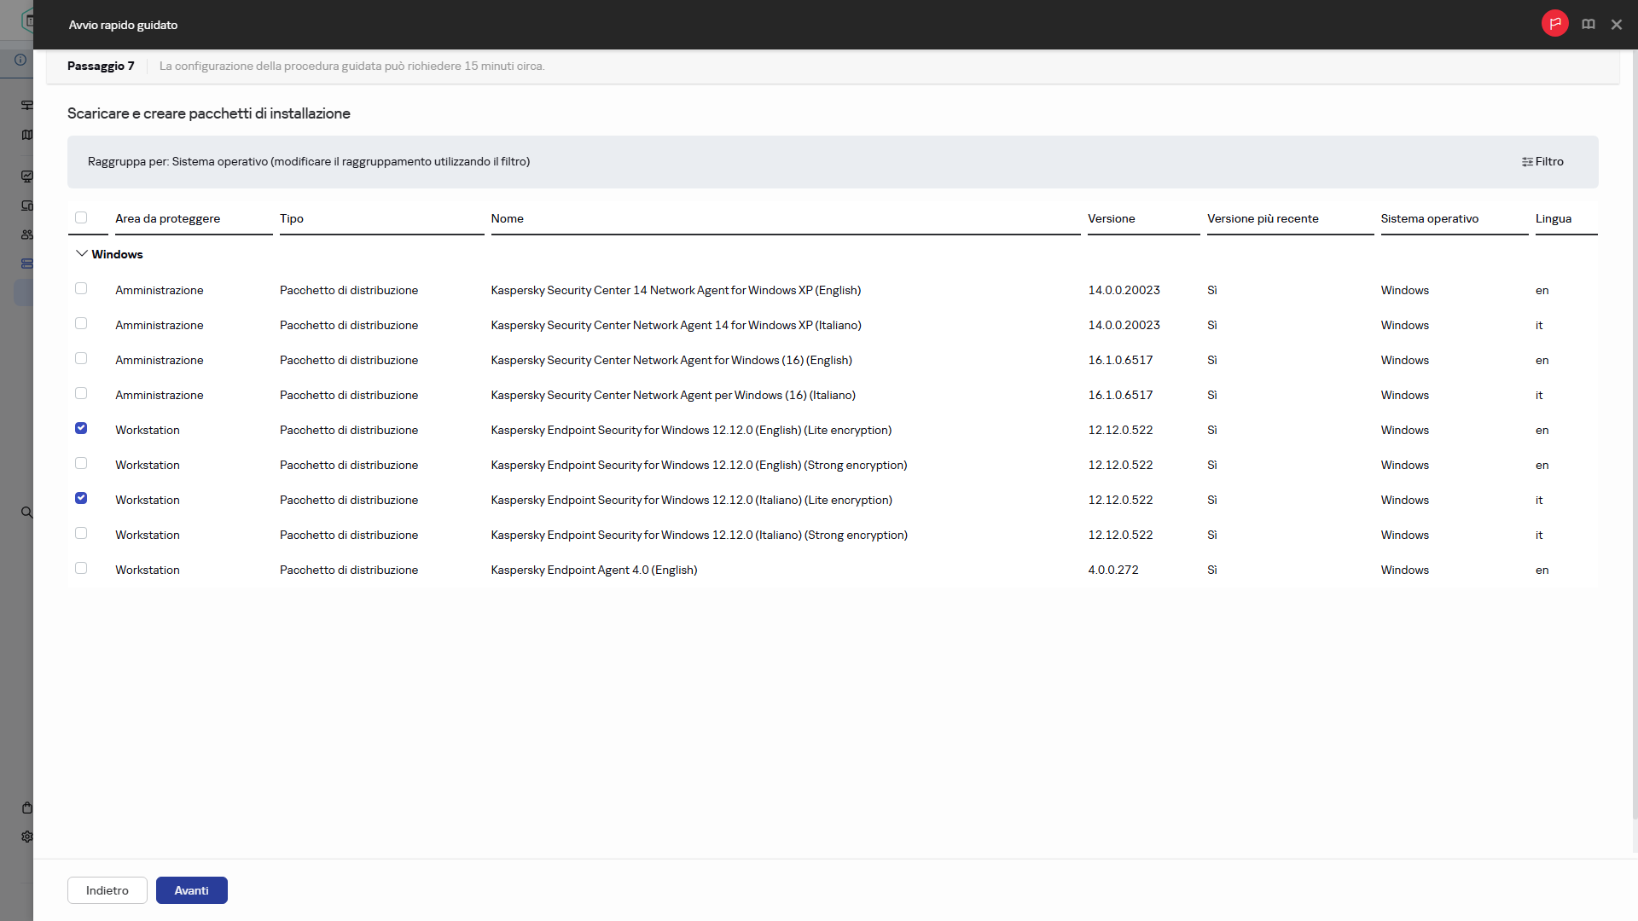Click the users icon in the sidebar
Screen dimensions: 1638x921
(27, 235)
